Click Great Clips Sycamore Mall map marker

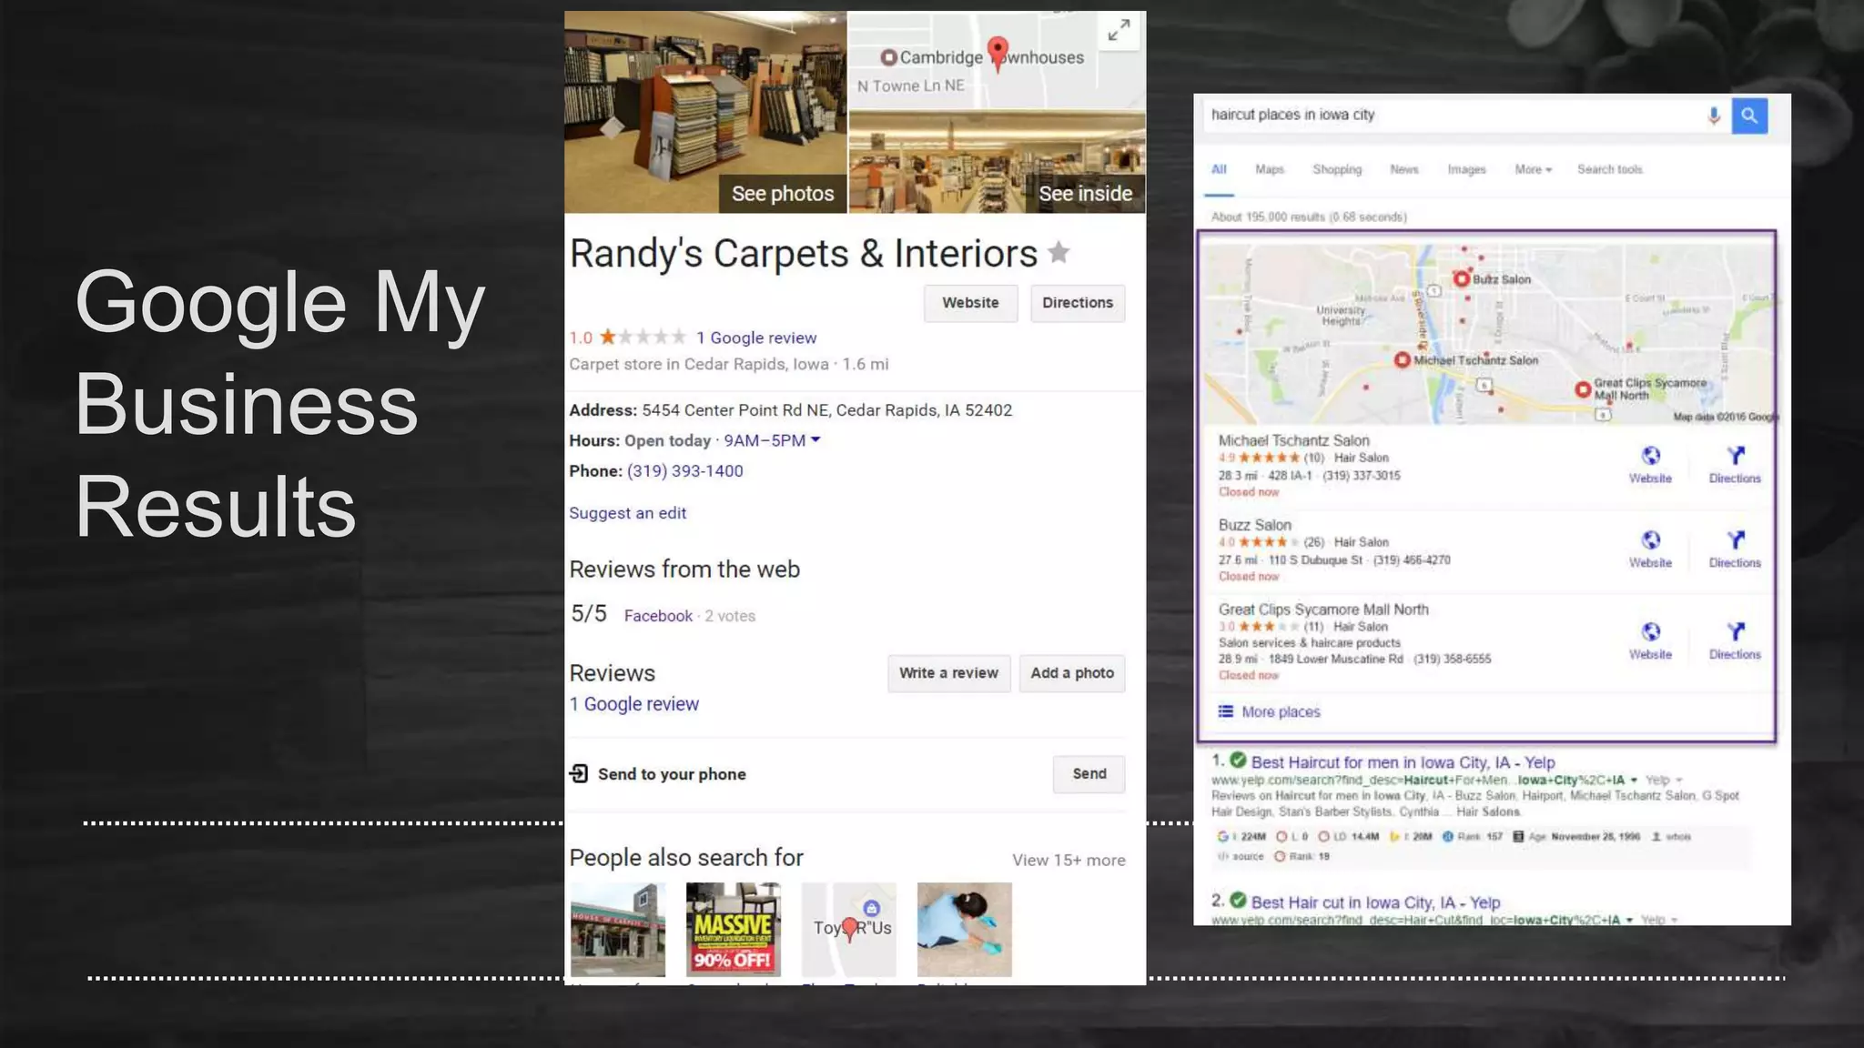pos(1583,389)
